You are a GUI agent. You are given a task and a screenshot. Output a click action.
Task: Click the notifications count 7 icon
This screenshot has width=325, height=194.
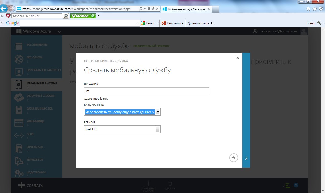click(x=287, y=186)
